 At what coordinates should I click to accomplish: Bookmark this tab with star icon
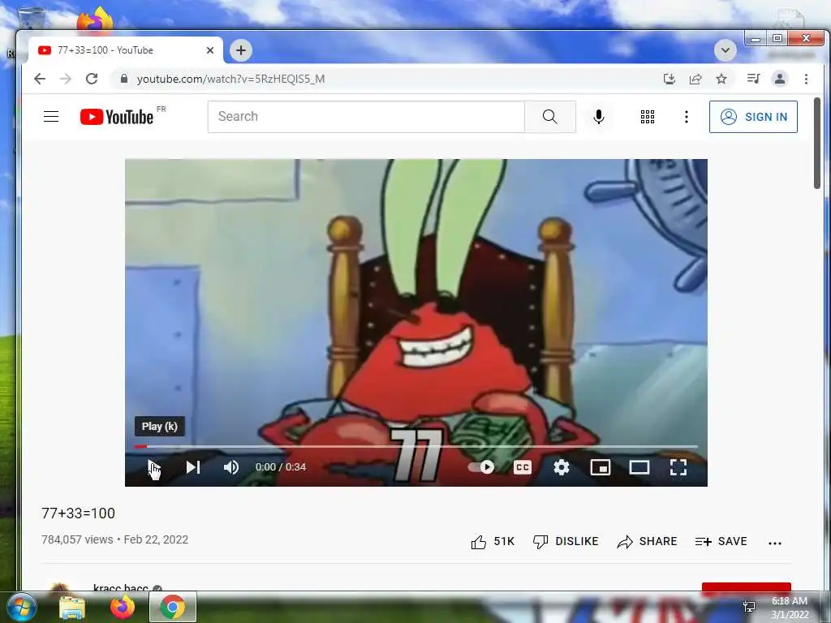pyautogui.click(x=721, y=79)
